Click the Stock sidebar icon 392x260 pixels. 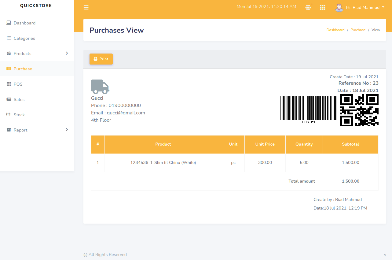click(x=9, y=115)
